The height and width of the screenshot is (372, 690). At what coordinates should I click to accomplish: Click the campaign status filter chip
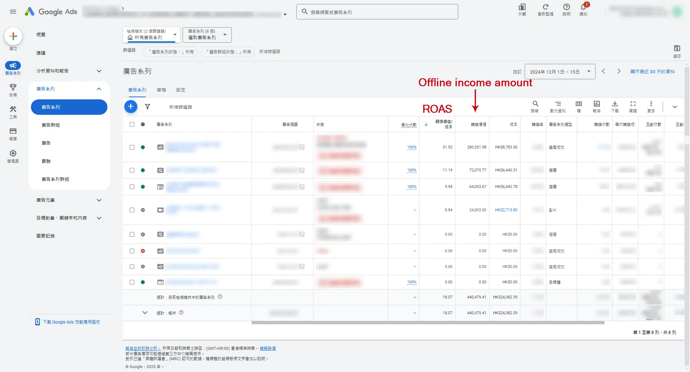point(171,52)
